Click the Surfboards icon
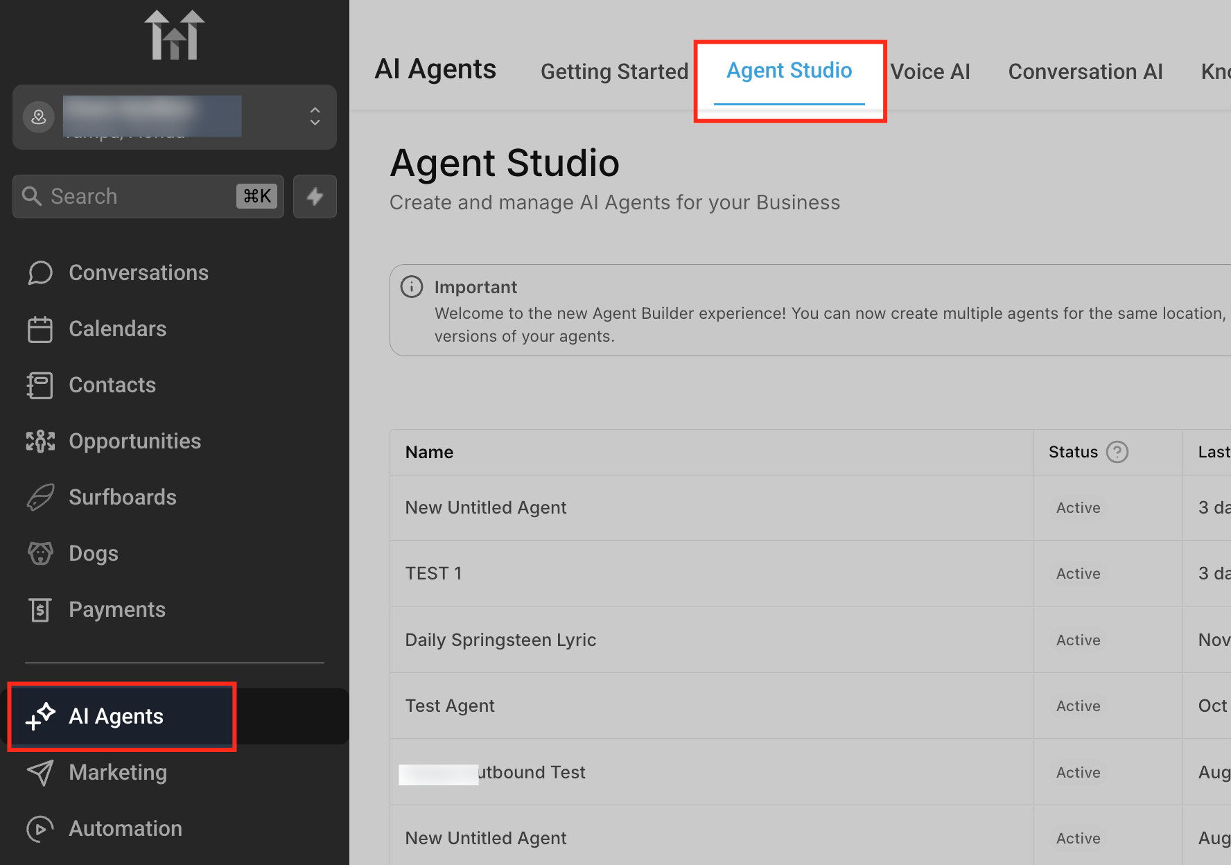Viewport: 1231px width, 865px height. [x=40, y=497]
